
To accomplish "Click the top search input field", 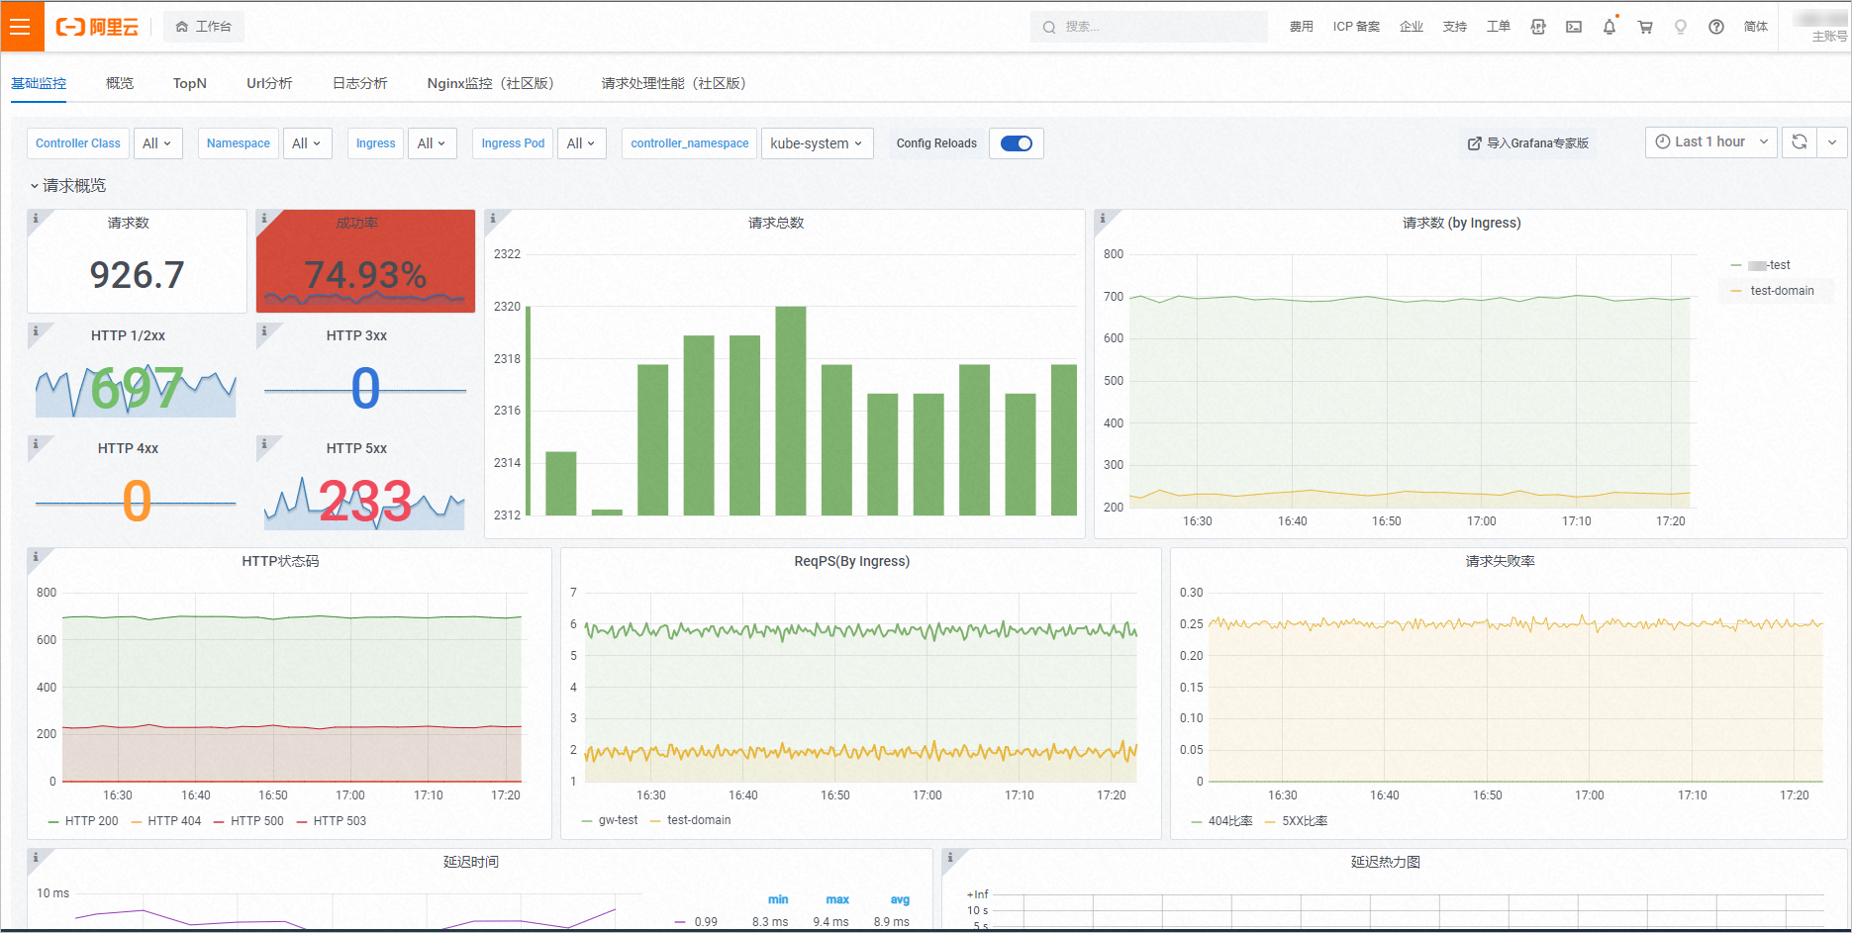I will click(1149, 27).
